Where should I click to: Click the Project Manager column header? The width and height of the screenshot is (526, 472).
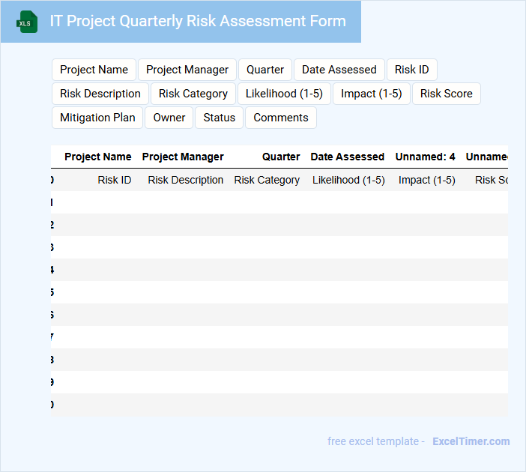183,157
